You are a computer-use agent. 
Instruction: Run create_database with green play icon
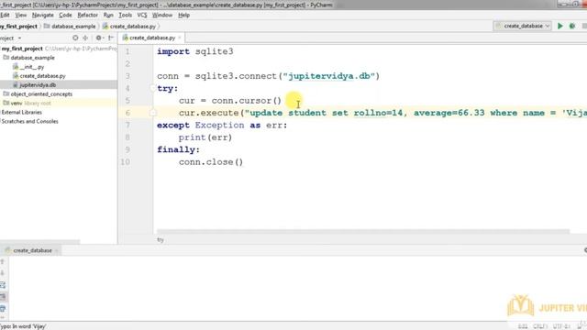pos(560,26)
